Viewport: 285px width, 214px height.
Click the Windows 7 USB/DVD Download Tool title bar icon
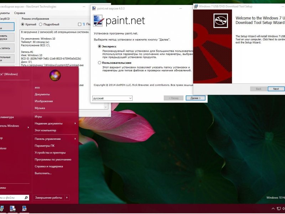coord(196,6)
